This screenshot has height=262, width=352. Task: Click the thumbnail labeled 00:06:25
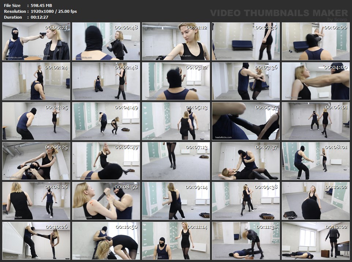point(36,161)
